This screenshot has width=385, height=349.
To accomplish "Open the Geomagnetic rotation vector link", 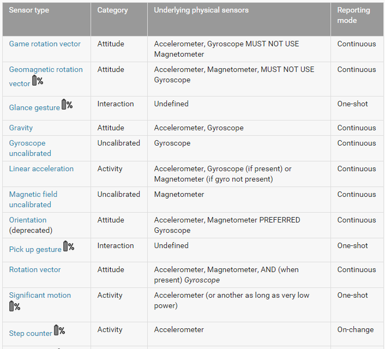I will [x=46, y=69].
